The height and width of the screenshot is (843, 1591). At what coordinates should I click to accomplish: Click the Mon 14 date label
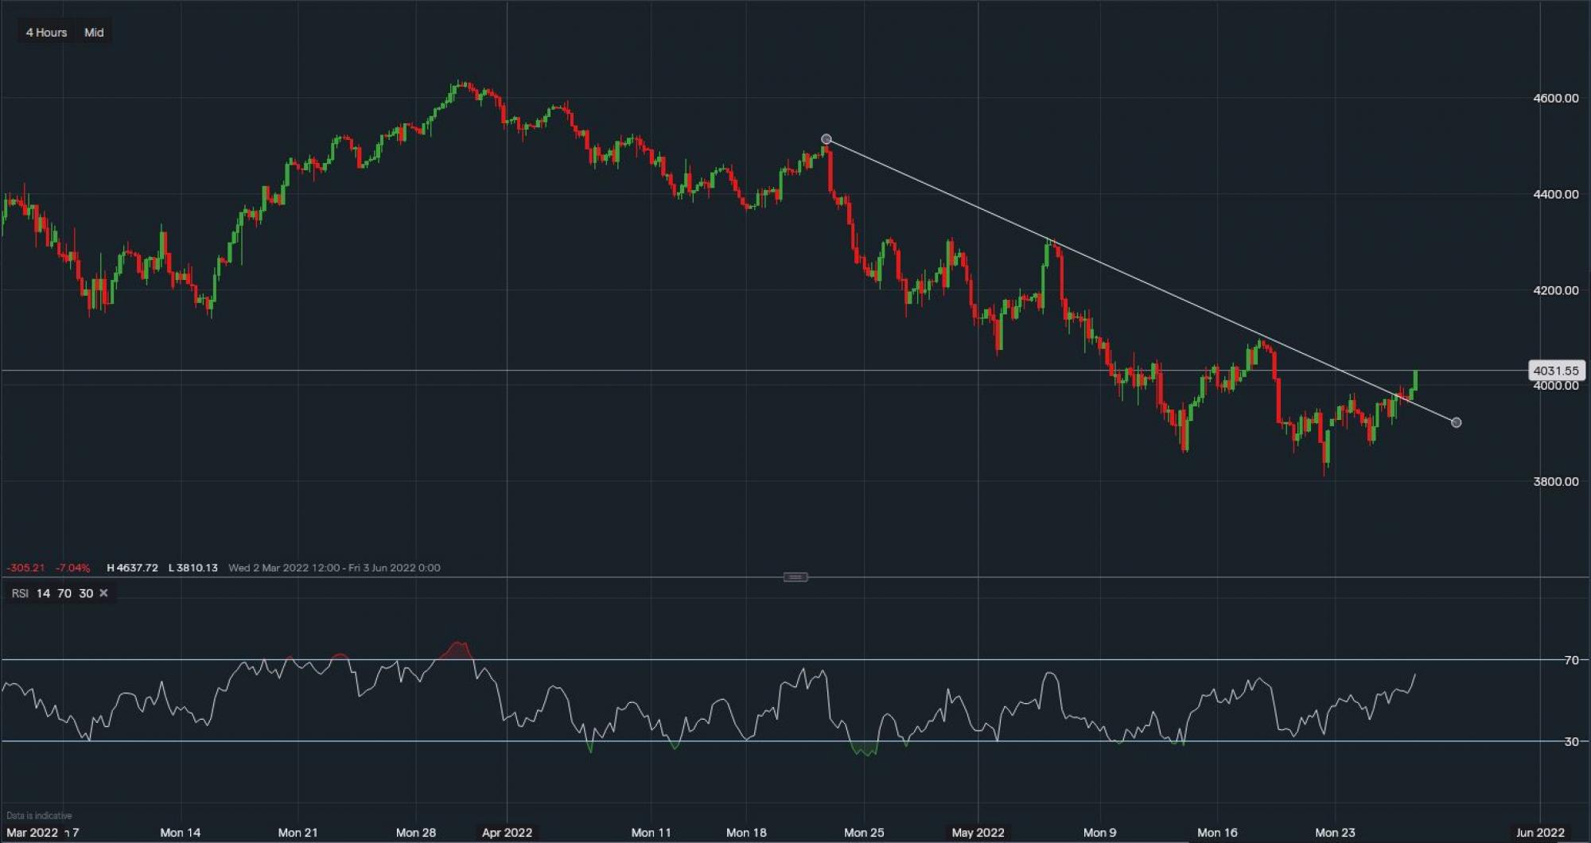[181, 832]
